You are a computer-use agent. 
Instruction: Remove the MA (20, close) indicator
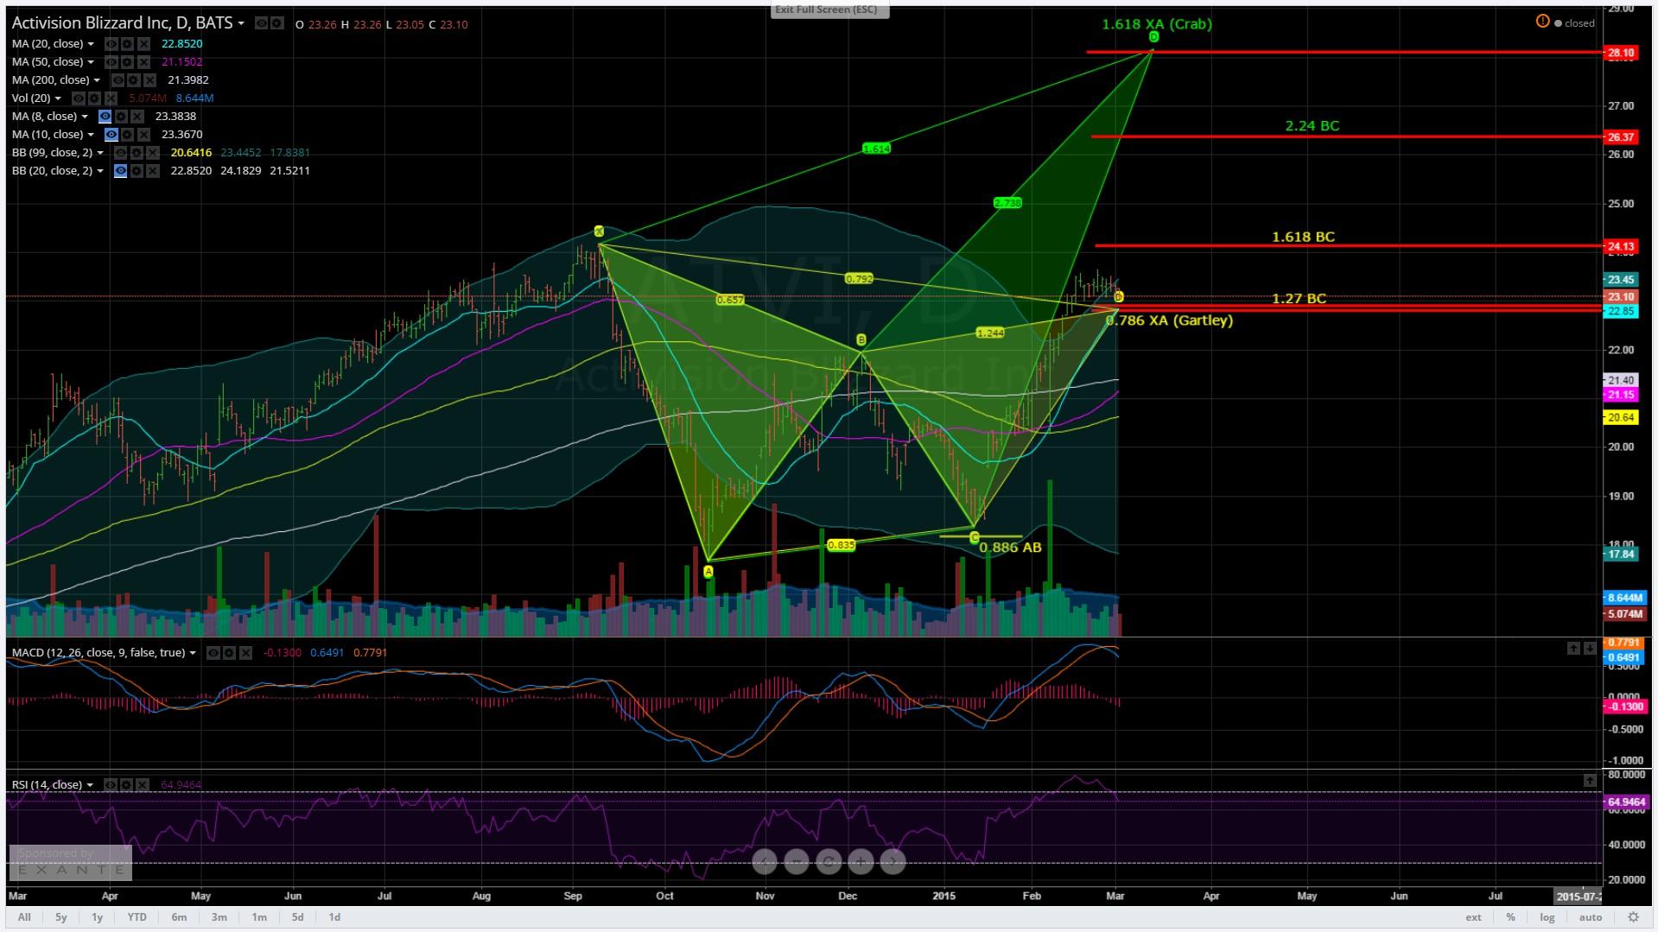[143, 44]
